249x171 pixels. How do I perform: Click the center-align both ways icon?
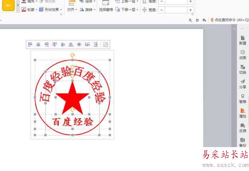click(x=79, y=45)
